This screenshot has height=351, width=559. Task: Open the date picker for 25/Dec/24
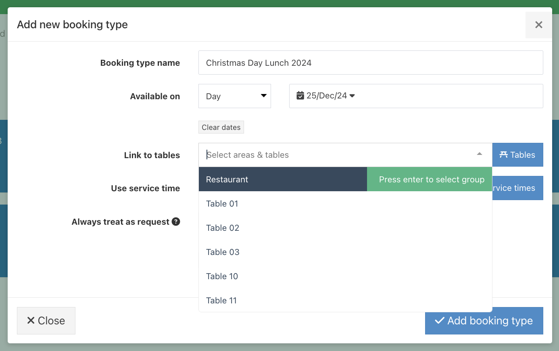pos(325,96)
